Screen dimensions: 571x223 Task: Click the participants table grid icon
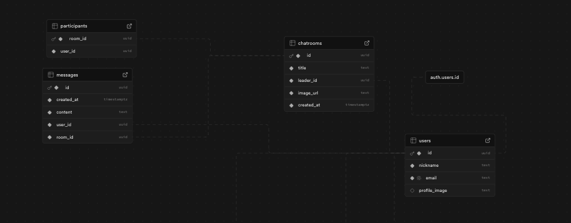coord(54,26)
